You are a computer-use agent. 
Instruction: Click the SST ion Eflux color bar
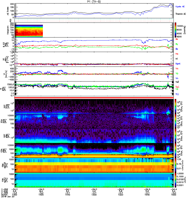(175, 106)
